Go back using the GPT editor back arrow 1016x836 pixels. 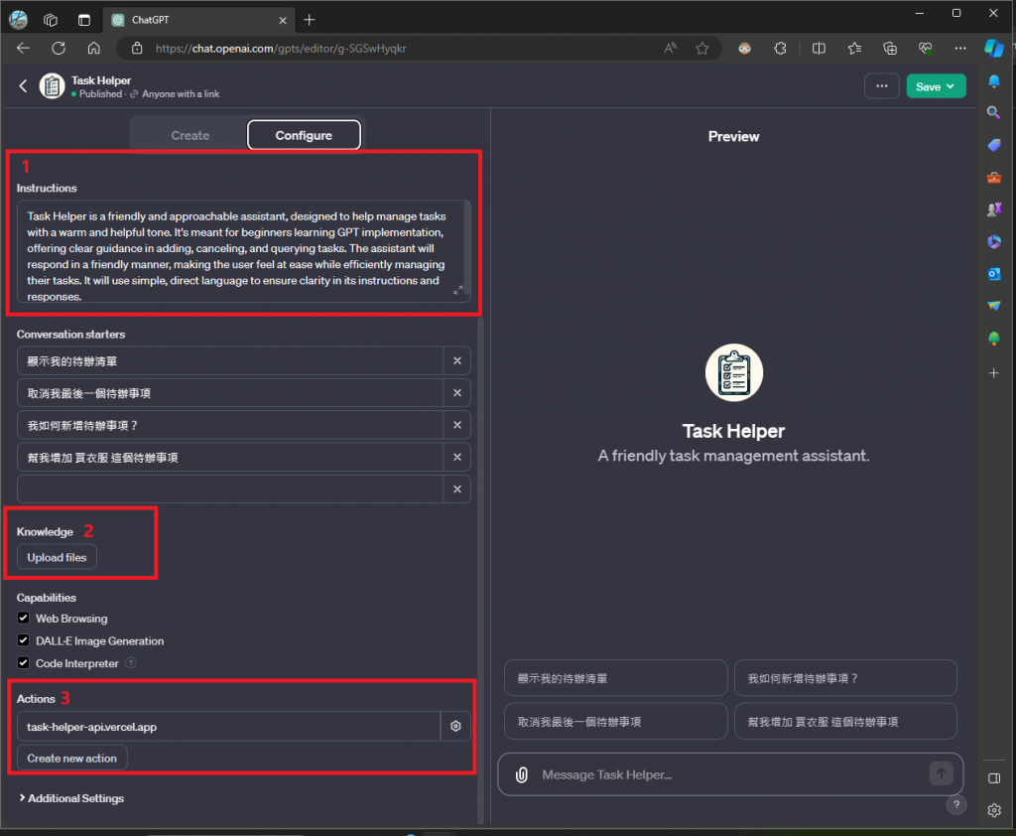coord(24,85)
